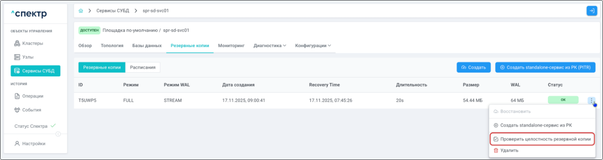The image size is (603, 160).
Task: Click the Узлы sidebar icon
Action: [x=17, y=57]
